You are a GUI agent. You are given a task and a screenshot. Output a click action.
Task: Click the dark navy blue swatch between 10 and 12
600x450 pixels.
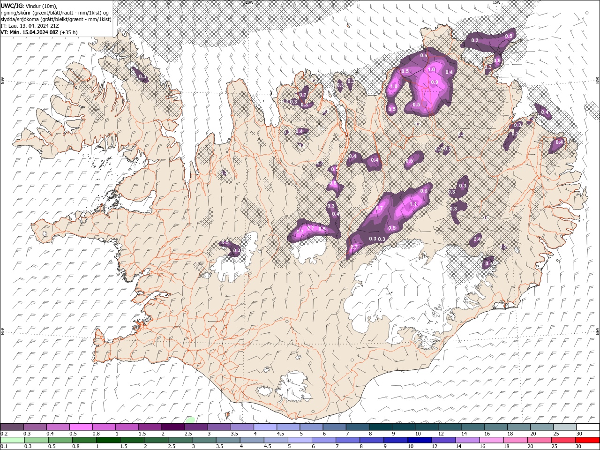[420, 440]
